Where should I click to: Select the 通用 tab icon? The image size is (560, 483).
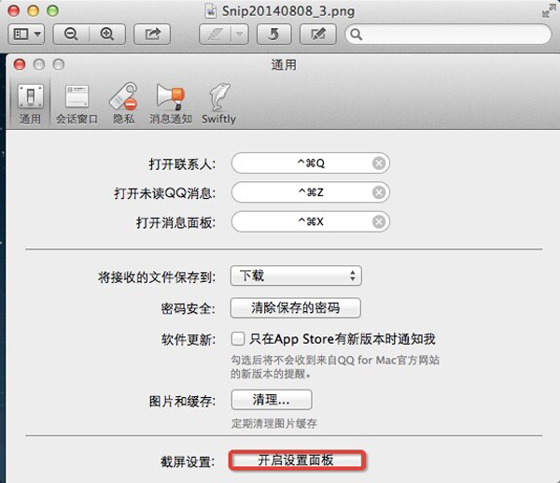pos(31,104)
